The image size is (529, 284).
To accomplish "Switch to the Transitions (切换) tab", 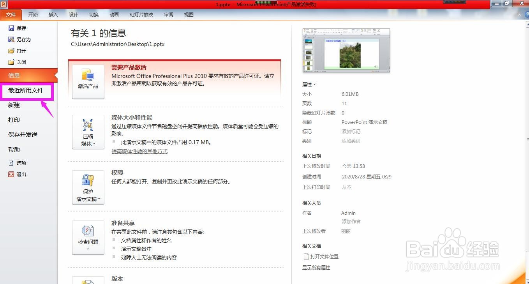I will click(94, 15).
